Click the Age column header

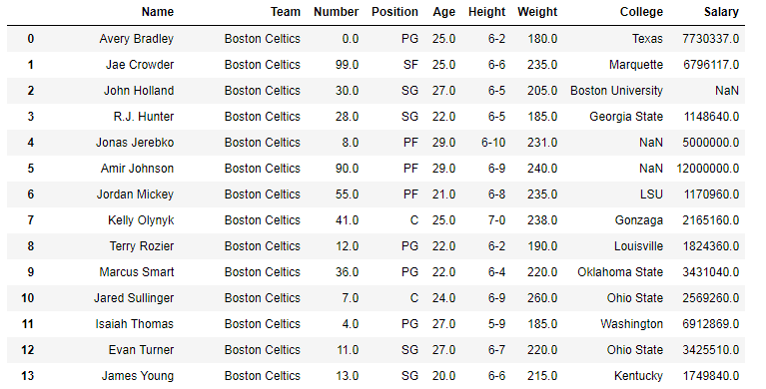443,12
